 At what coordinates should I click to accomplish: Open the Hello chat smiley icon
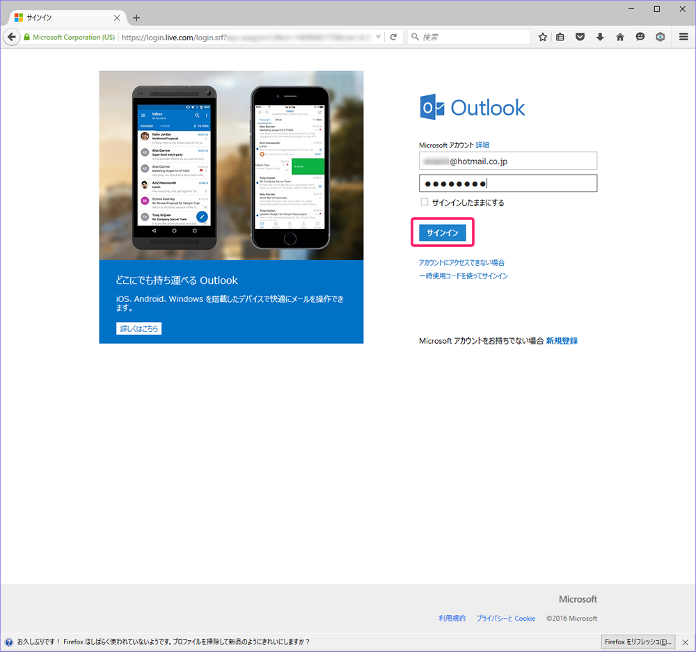(x=640, y=37)
